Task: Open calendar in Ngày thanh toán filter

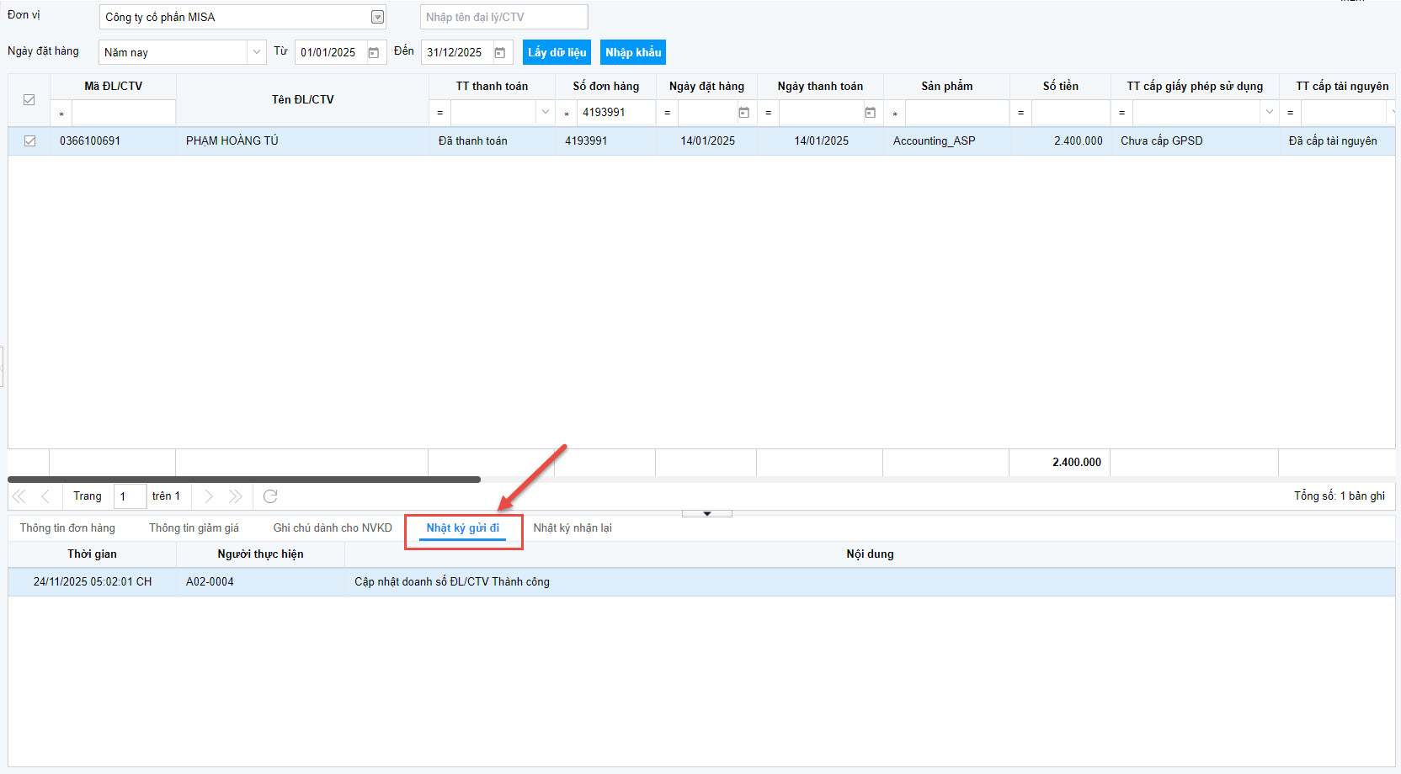Action: 870,113
